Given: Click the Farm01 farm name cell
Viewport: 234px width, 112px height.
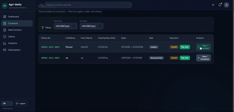Looking at the screenshot, I should [x=84, y=47].
